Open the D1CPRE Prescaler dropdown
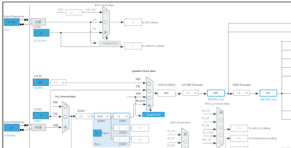The image size is (291, 148). click(x=190, y=93)
